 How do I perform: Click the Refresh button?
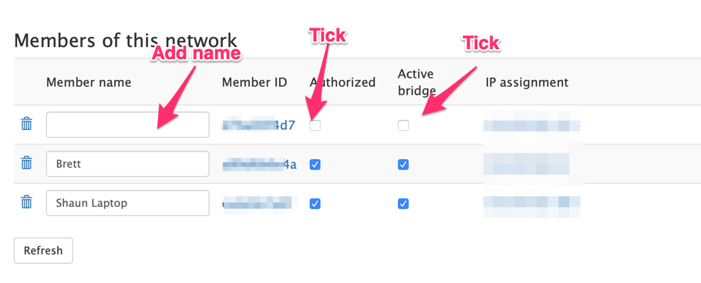(x=43, y=251)
